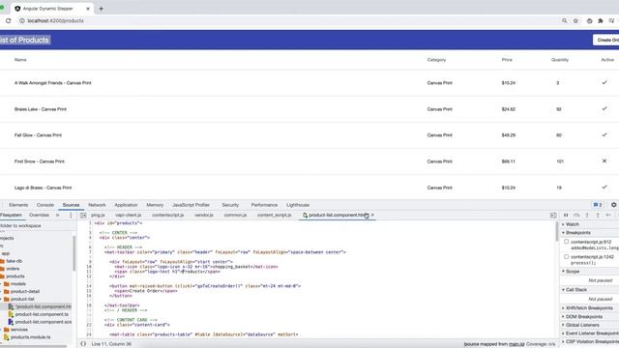Open the main.js source map link
This screenshot has height=348, width=619.
(x=516, y=344)
